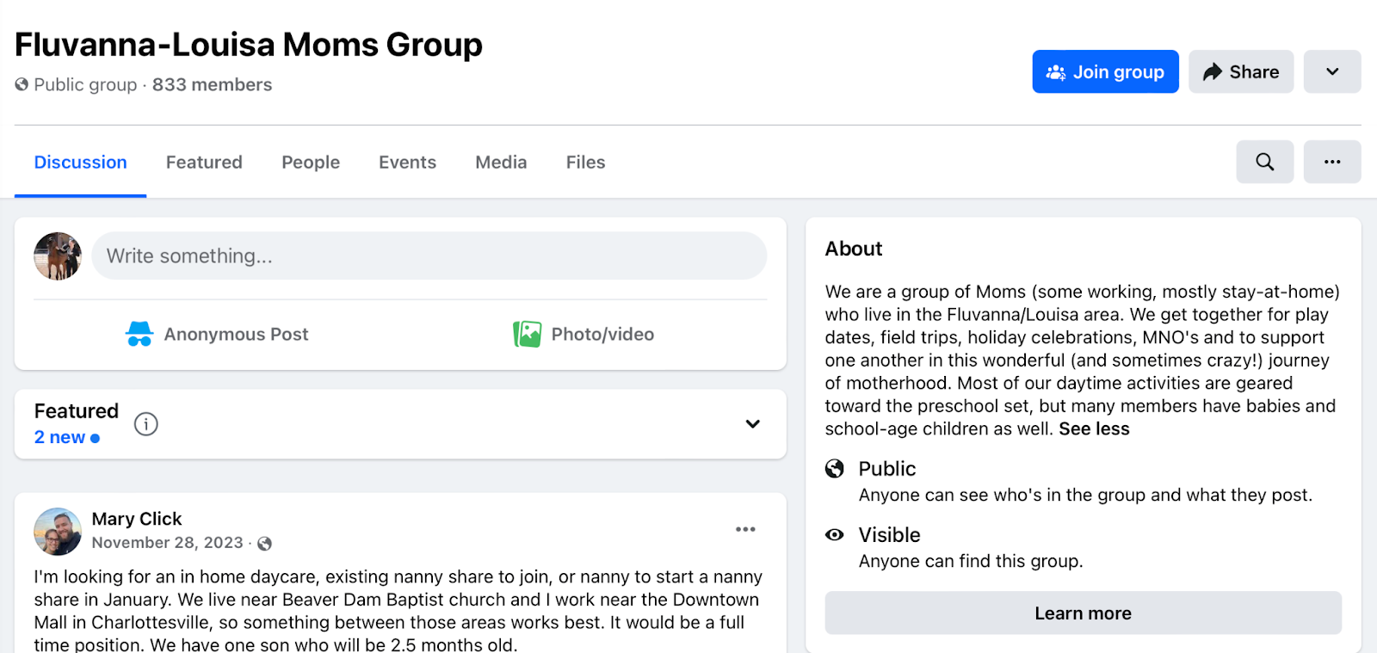
Task: Open Mary Click's post options menu
Action: pyautogui.click(x=745, y=529)
